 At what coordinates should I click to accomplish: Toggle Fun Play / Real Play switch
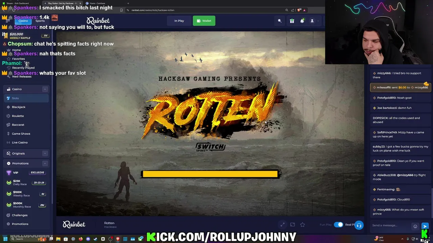(x=338, y=225)
